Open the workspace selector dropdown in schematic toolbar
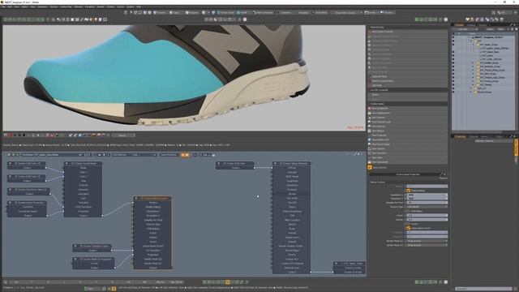Viewport: 519px width, 292px height. (51, 155)
